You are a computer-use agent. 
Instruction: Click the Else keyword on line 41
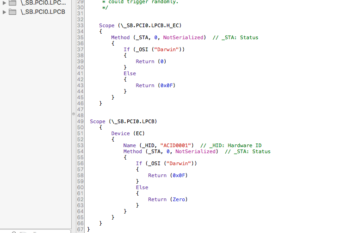[x=130, y=73]
